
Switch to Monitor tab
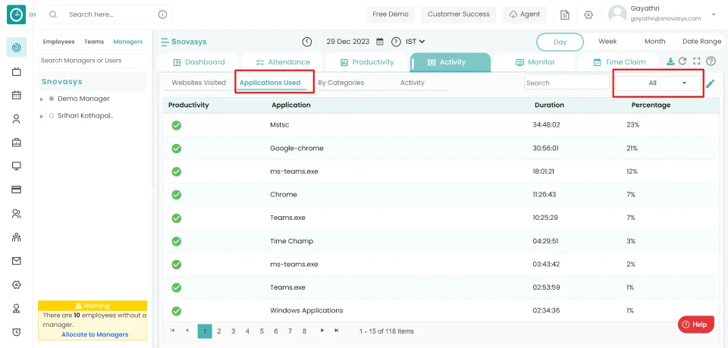pyautogui.click(x=535, y=62)
